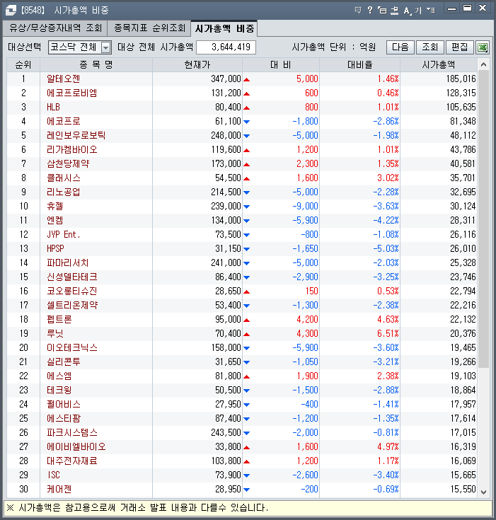This screenshot has height=520, width=496.
Task: Select stock HPSP
Action: [55, 249]
